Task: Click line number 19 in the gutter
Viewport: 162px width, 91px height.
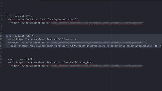Action: click(x=1, y=62)
